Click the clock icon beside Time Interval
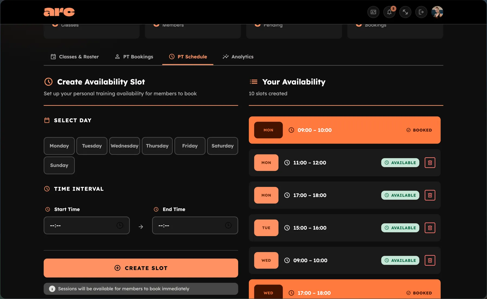The width and height of the screenshot is (487, 299). (47, 189)
